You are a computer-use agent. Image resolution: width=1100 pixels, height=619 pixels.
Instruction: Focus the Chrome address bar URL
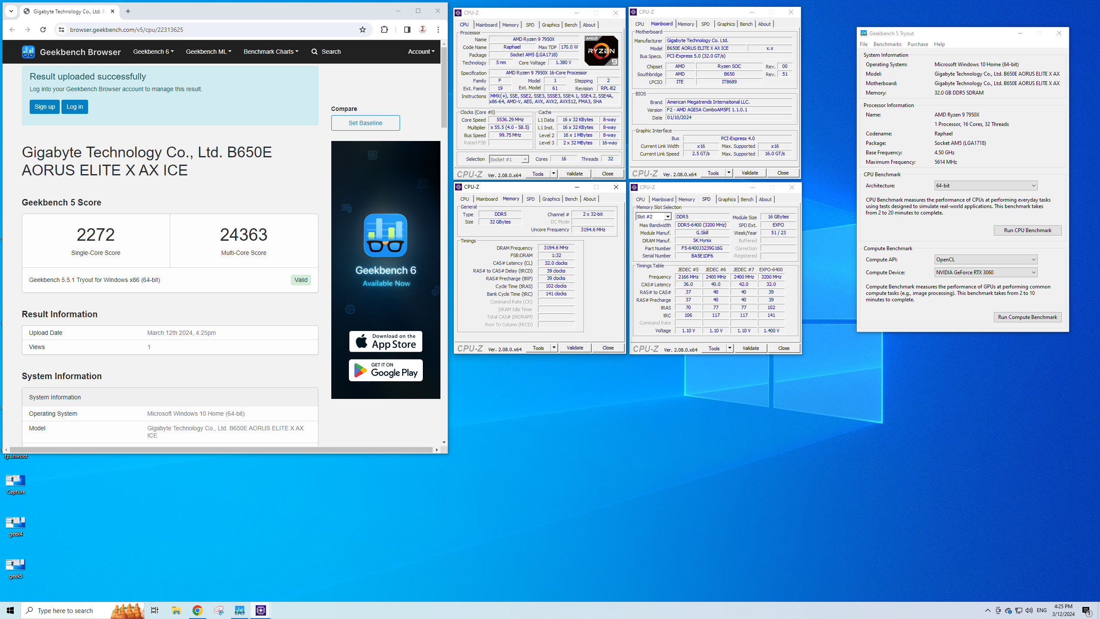[127, 30]
